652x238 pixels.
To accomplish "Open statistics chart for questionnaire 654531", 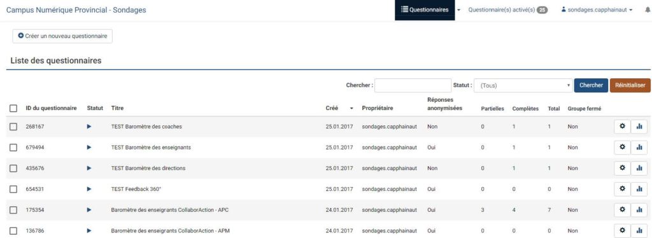I will (639, 189).
